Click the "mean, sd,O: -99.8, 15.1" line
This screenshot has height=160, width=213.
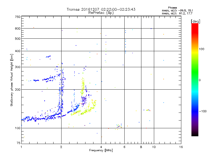(177, 10)
